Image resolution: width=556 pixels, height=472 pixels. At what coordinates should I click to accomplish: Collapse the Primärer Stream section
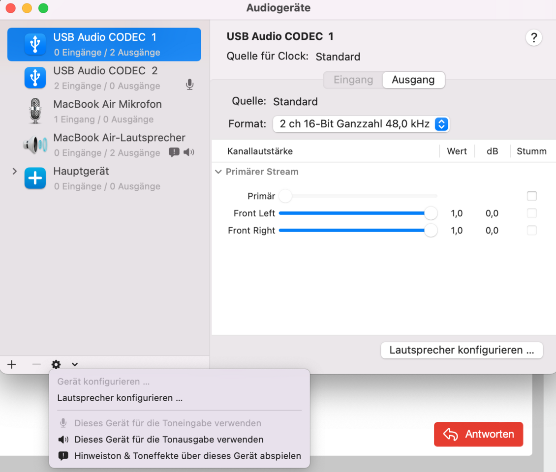(x=218, y=172)
